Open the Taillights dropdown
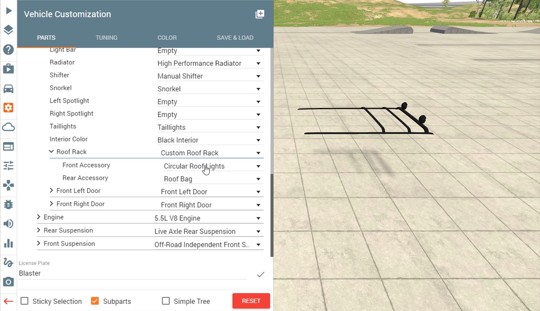540x311 pixels. click(210, 127)
